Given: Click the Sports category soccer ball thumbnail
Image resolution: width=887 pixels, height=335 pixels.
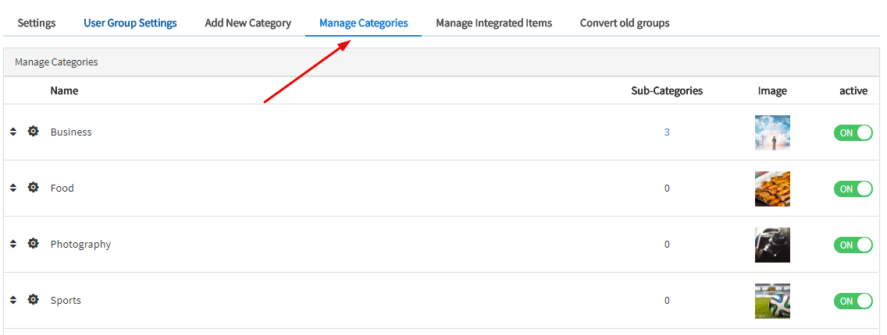Looking at the screenshot, I should (772, 301).
